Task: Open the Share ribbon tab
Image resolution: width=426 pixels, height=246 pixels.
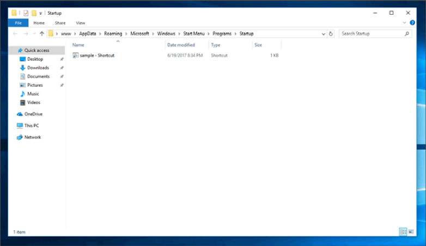Action: pyautogui.click(x=60, y=23)
